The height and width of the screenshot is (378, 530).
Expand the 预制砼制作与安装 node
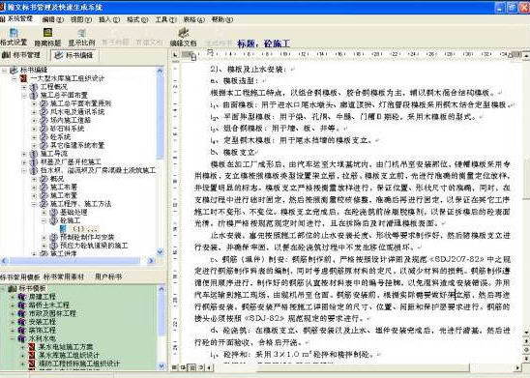click(x=44, y=237)
